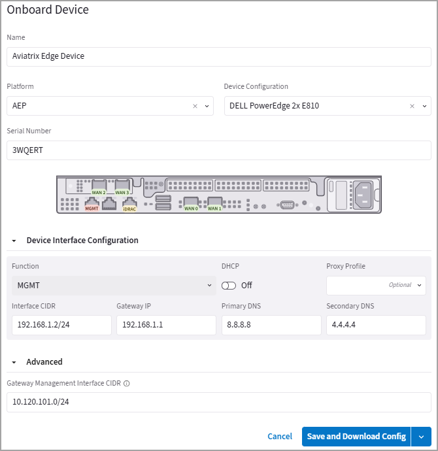The width and height of the screenshot is (438, 451).
Task: Clear the AEP platform selection
Action: (x=195, y=106)
